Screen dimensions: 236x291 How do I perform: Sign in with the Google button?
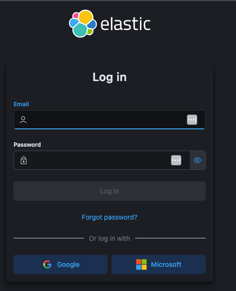[x=60, y=264]
